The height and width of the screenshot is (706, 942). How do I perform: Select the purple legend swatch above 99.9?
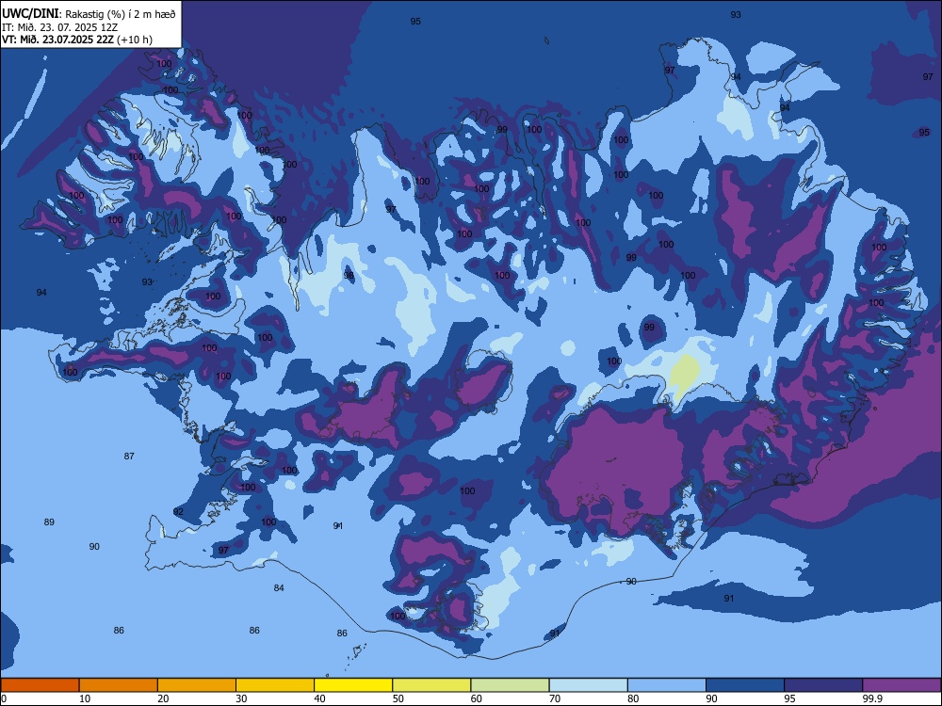901,685
